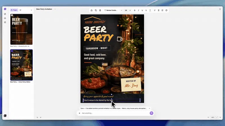This screenshot has height=126, width=225.
Task: Delete the selected element with trash icon
Action: coord(100,10)
